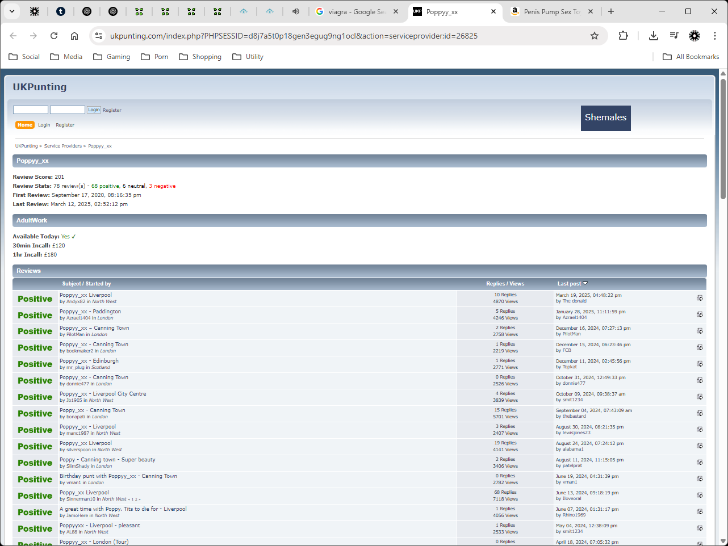This screenshot has width=728, height=546.
Task: Click the site information icon in address bar
Action: point(99,36)
